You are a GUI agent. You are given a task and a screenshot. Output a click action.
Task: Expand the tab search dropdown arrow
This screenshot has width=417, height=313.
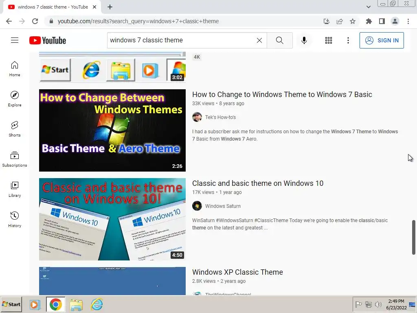tap(368, 7)
